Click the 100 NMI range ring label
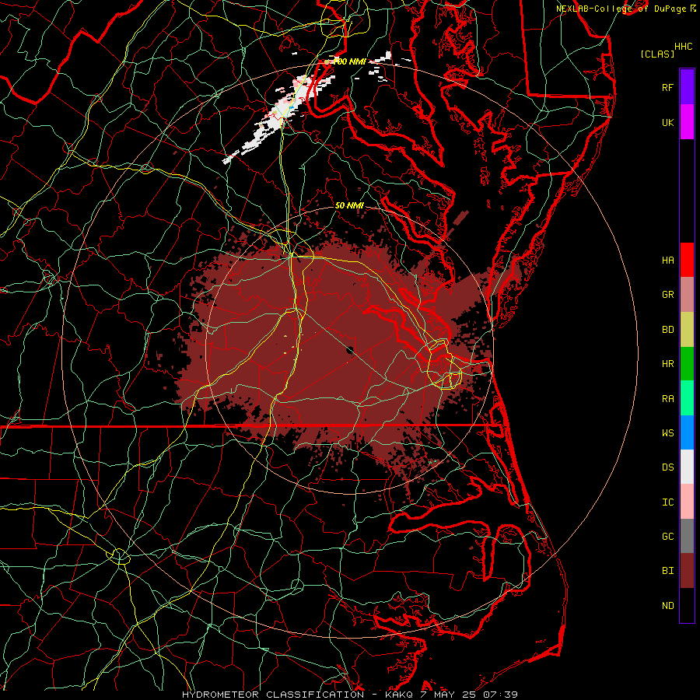 click(351, 61)
